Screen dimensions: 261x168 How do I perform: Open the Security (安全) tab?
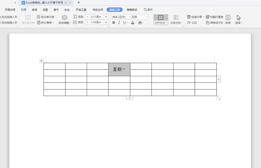(x=67, y=10)
